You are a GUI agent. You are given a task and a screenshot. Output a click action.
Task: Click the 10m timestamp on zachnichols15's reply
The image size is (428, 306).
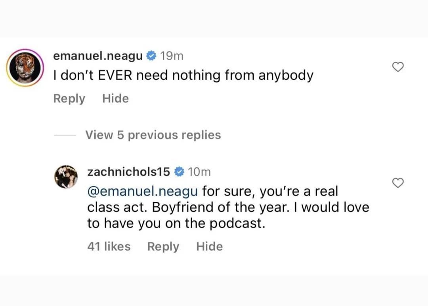click(x=199, y=172)
